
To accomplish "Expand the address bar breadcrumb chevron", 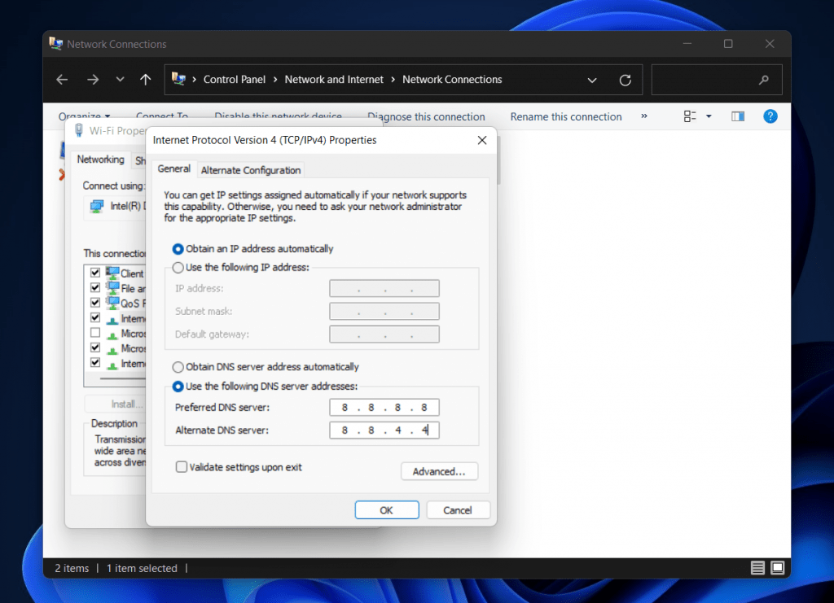I will (592, 79).
